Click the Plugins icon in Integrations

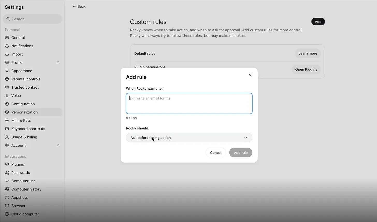point(7,164)
